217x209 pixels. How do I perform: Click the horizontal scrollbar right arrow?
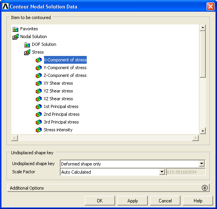(195, 138)
